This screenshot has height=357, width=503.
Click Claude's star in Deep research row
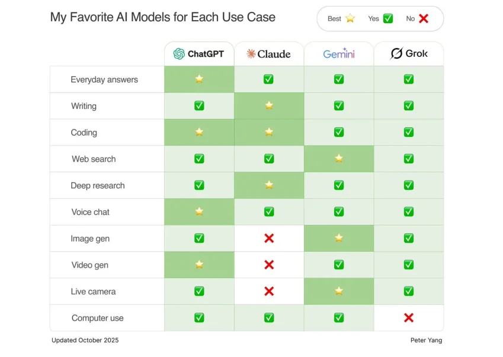click(269, 185)
